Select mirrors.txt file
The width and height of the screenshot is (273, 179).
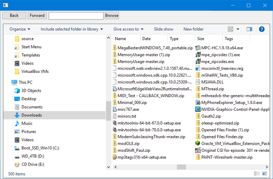click(124, 116)
